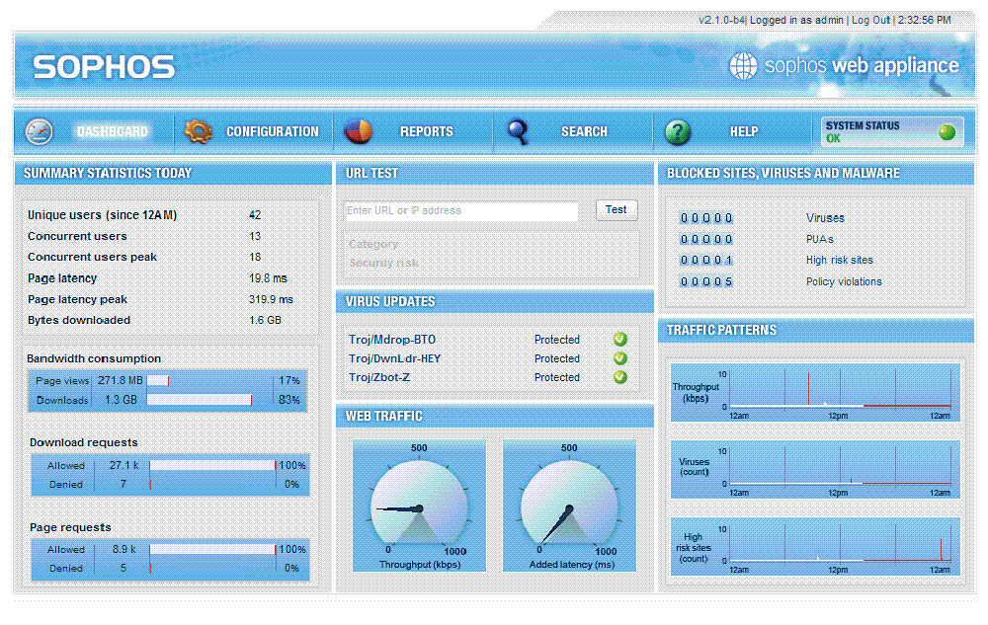
Task: Click the Page latency peak 319.9 ms
Action: tap(271, 299)
